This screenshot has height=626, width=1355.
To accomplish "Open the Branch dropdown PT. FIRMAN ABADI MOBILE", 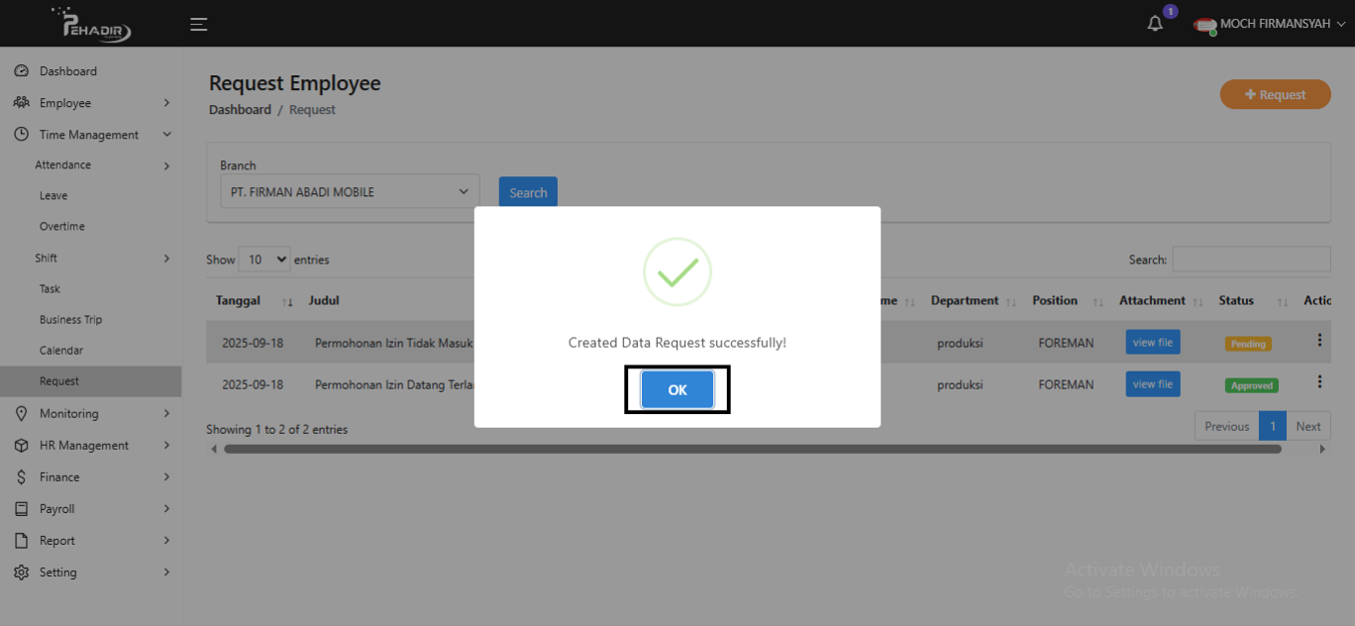I will (350, 192).
